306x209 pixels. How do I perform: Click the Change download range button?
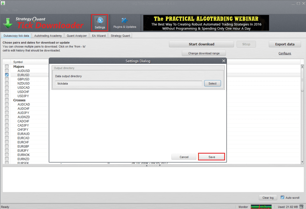tap(204, 53)
